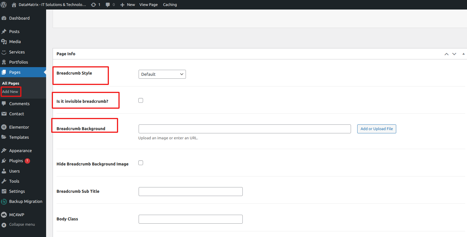This screenshot has width=467, height=237.
Task: Move Page Info panel down
Action: point(454,54)
